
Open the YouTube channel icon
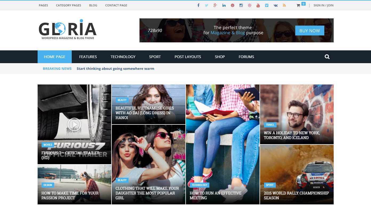258,5
